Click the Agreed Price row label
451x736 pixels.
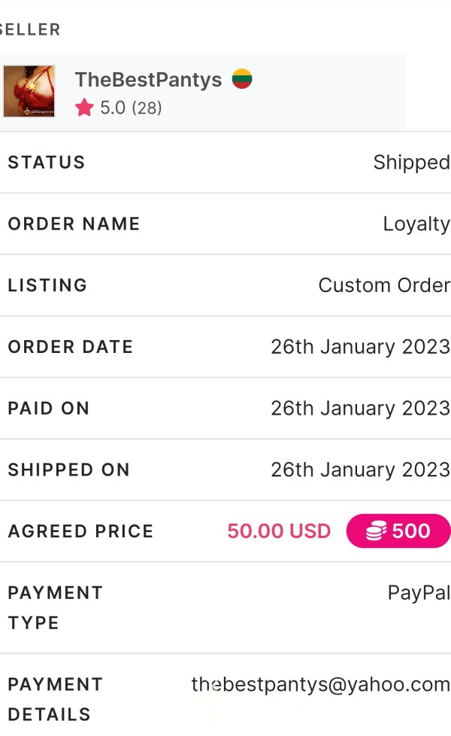pos(80,531)
